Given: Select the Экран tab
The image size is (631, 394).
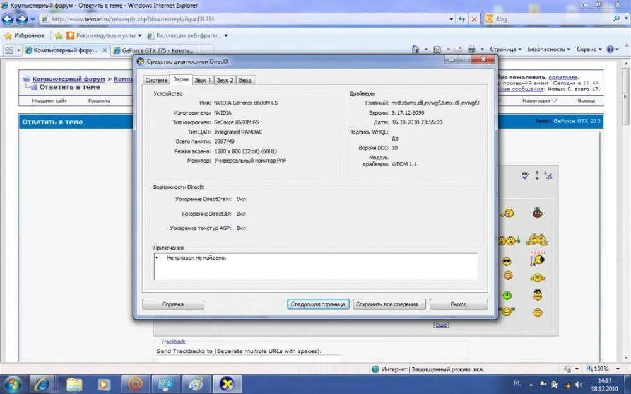Looking at the screenshot, I should click(180, 79).
